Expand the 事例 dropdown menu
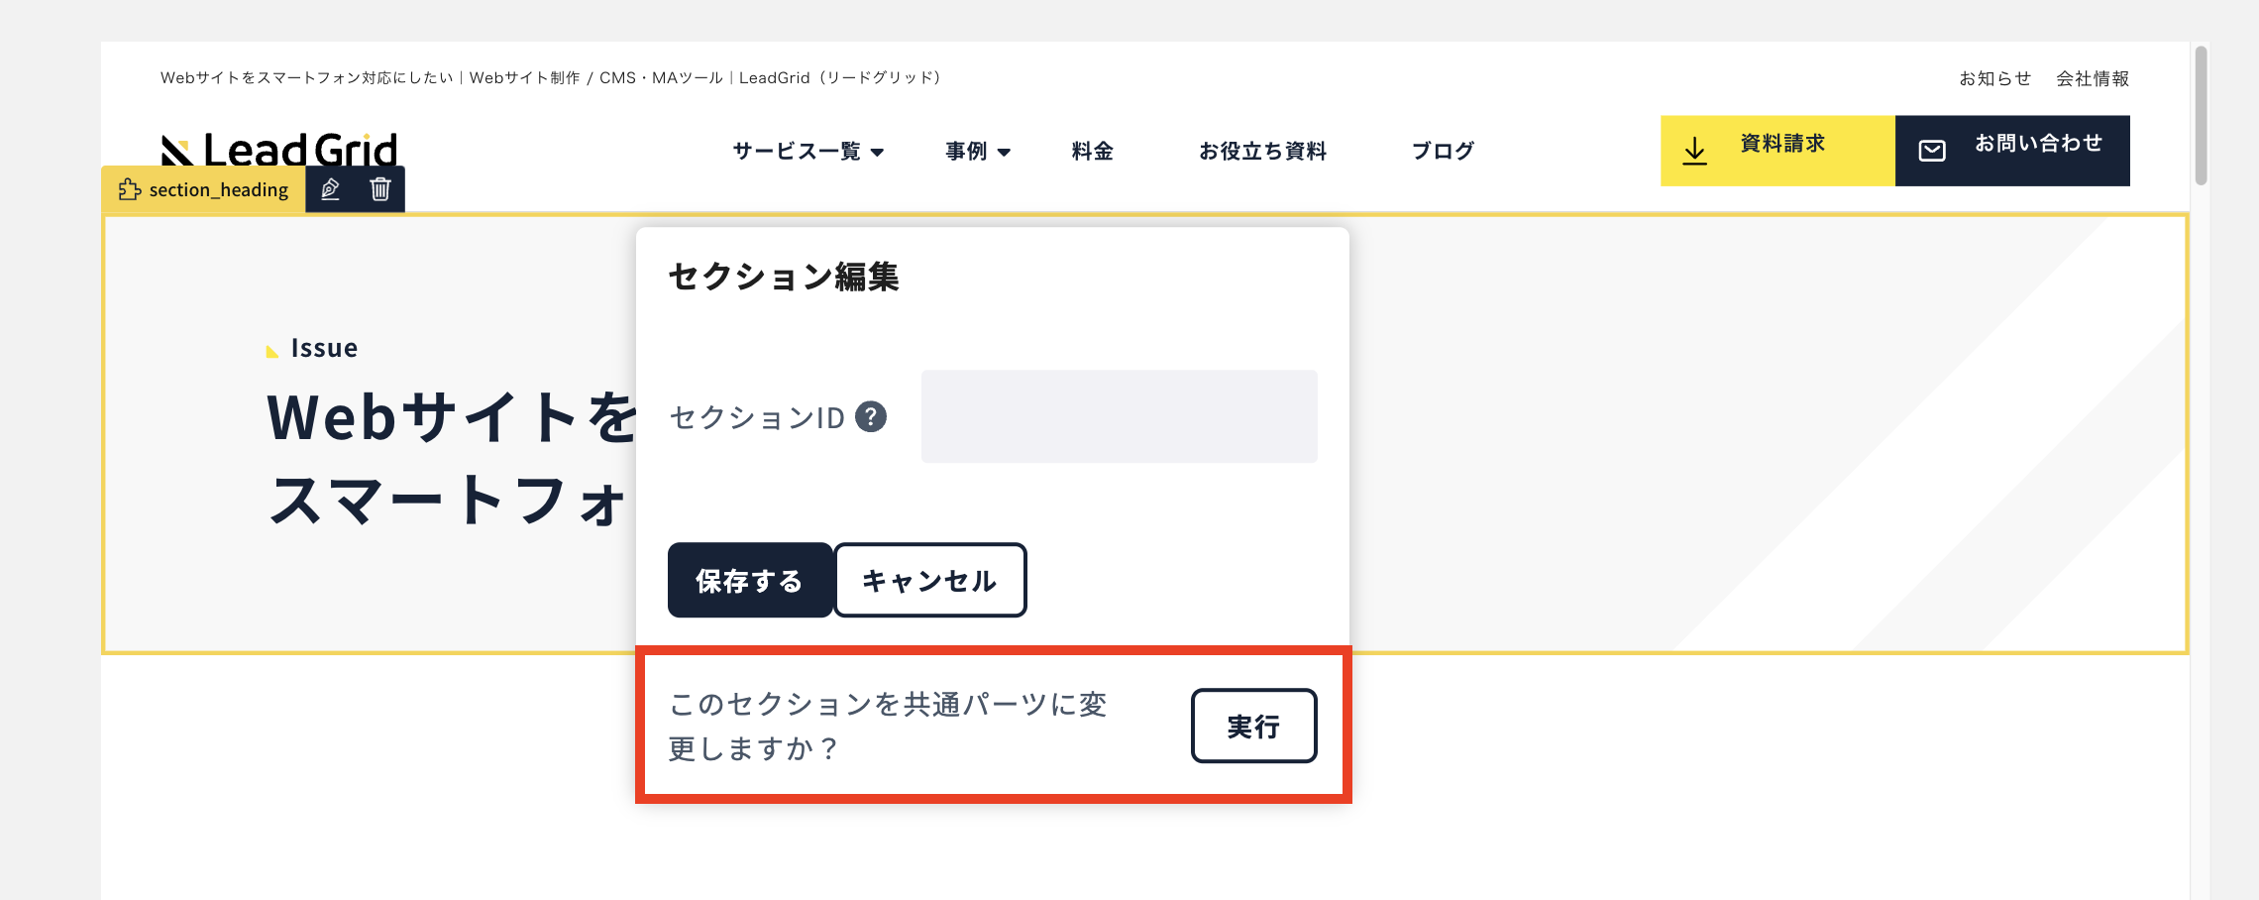The height and width of the screenshot is (900, 2259). (x=978, y=151)
